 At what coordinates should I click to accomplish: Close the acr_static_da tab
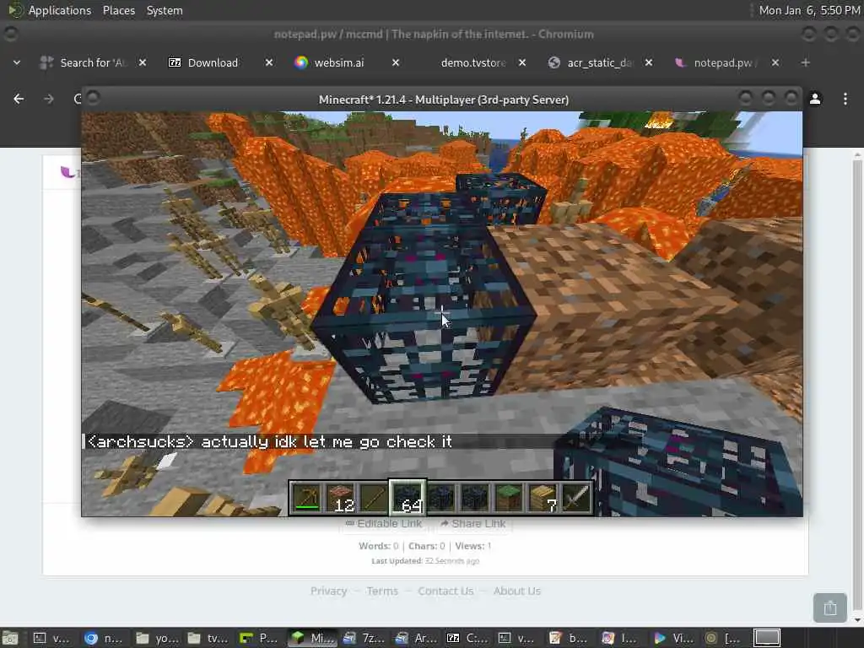[649, 62]
